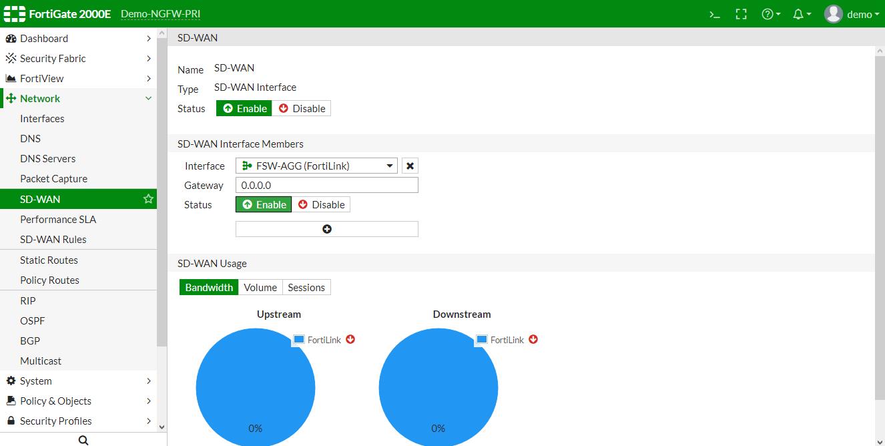Open the CLI console icon
The width and height of the screenshot is (885, 446).
(714, 14)
